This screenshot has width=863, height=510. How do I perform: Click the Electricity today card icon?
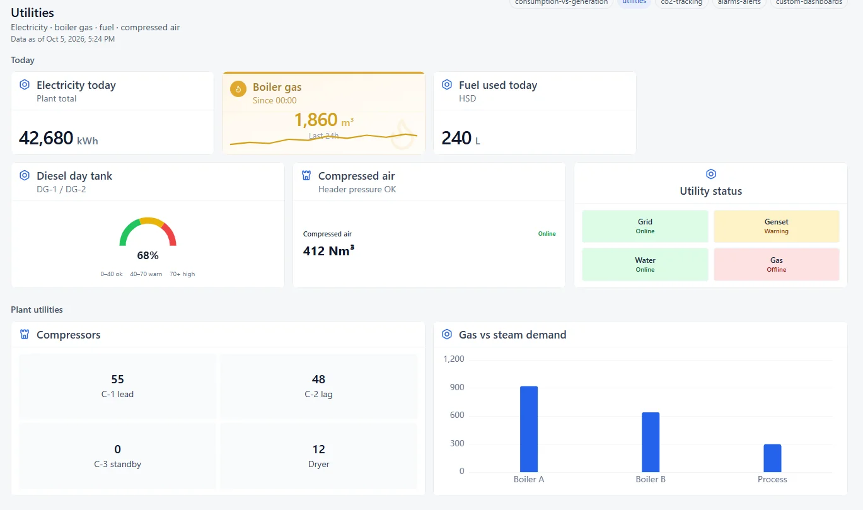tap(25, 84)
